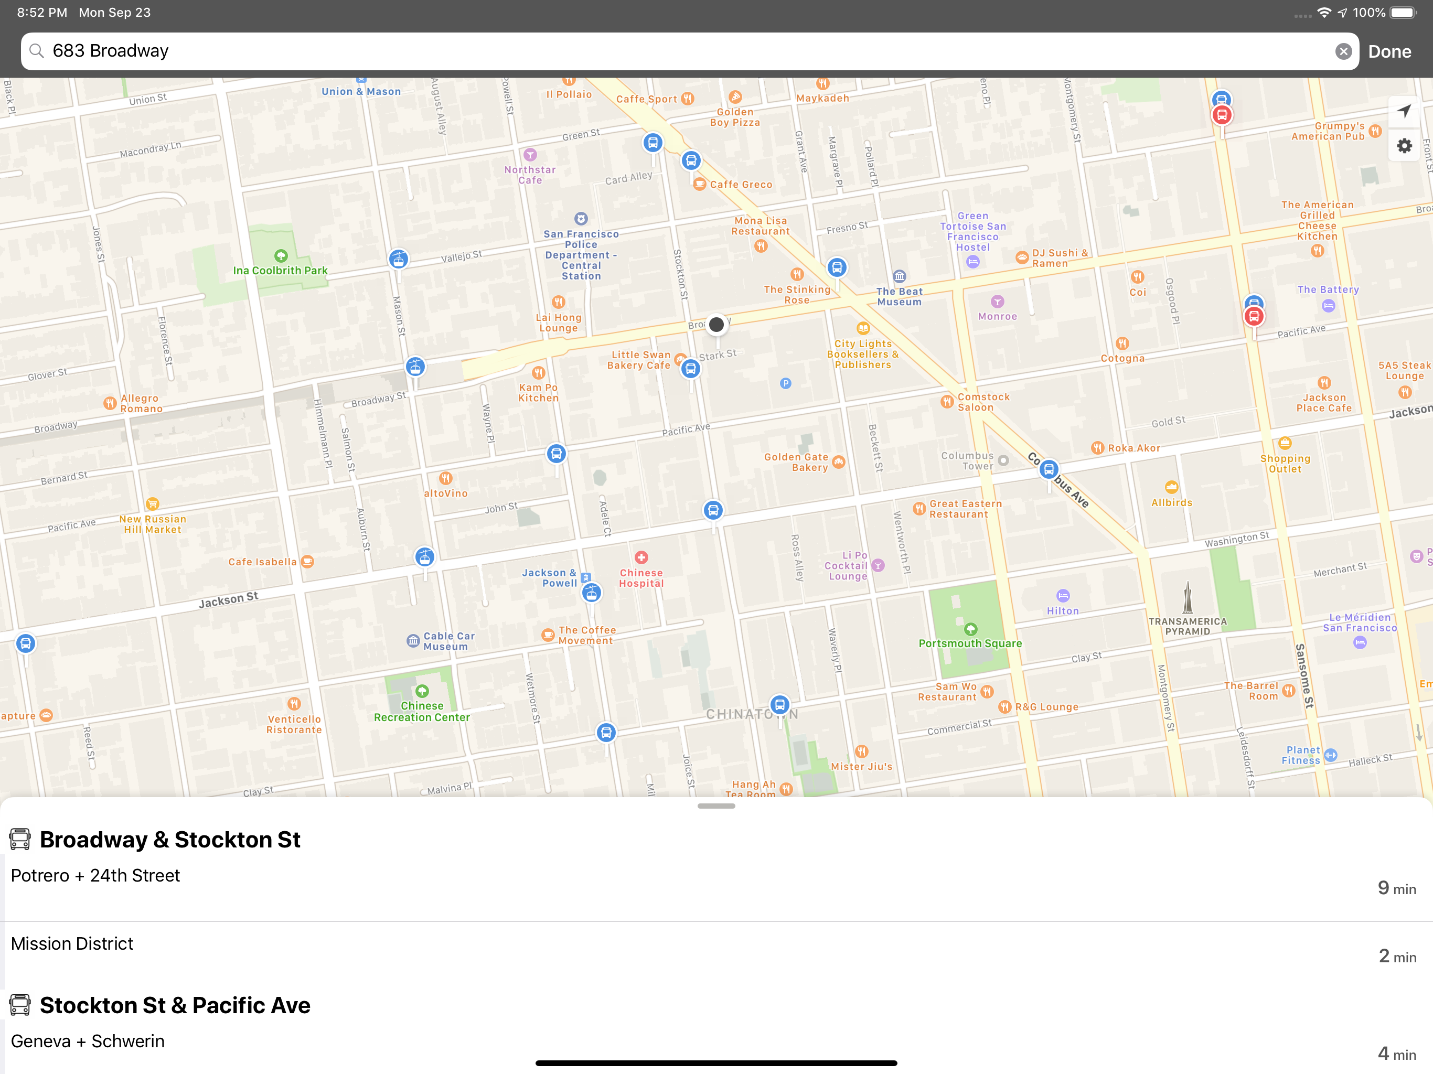Tap the Cafe Isabella marker
The width and height of the screenshot is (1433, 1074).
click(308, 562)
